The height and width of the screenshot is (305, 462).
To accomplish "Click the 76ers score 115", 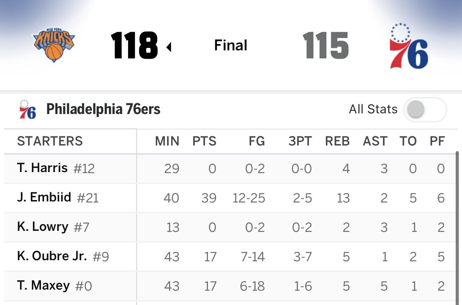I will pyautogui.click(x=326, y=46).
